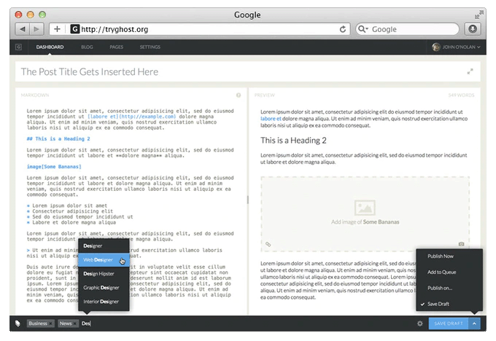Click the browser reload icon
Image resolution: width=496 pixels, height=341 pixels.
click(342, 29)
